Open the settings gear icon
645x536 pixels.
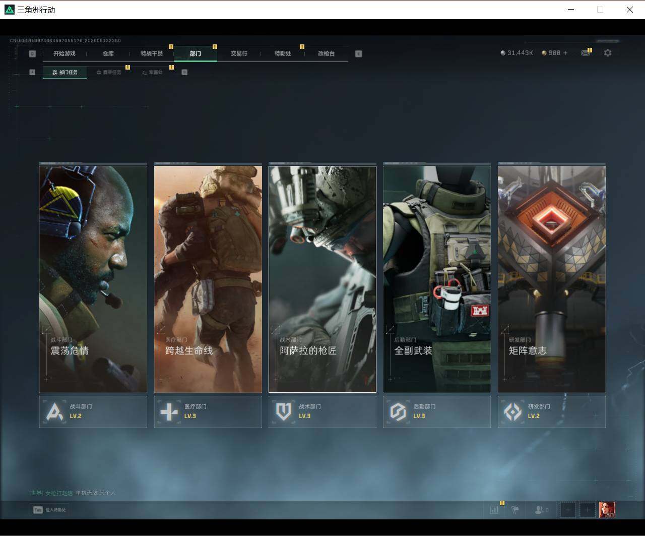(x=608, y=53)
